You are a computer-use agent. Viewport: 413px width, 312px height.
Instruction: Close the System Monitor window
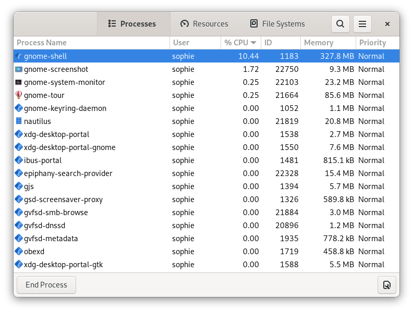[x=387, y=24]
